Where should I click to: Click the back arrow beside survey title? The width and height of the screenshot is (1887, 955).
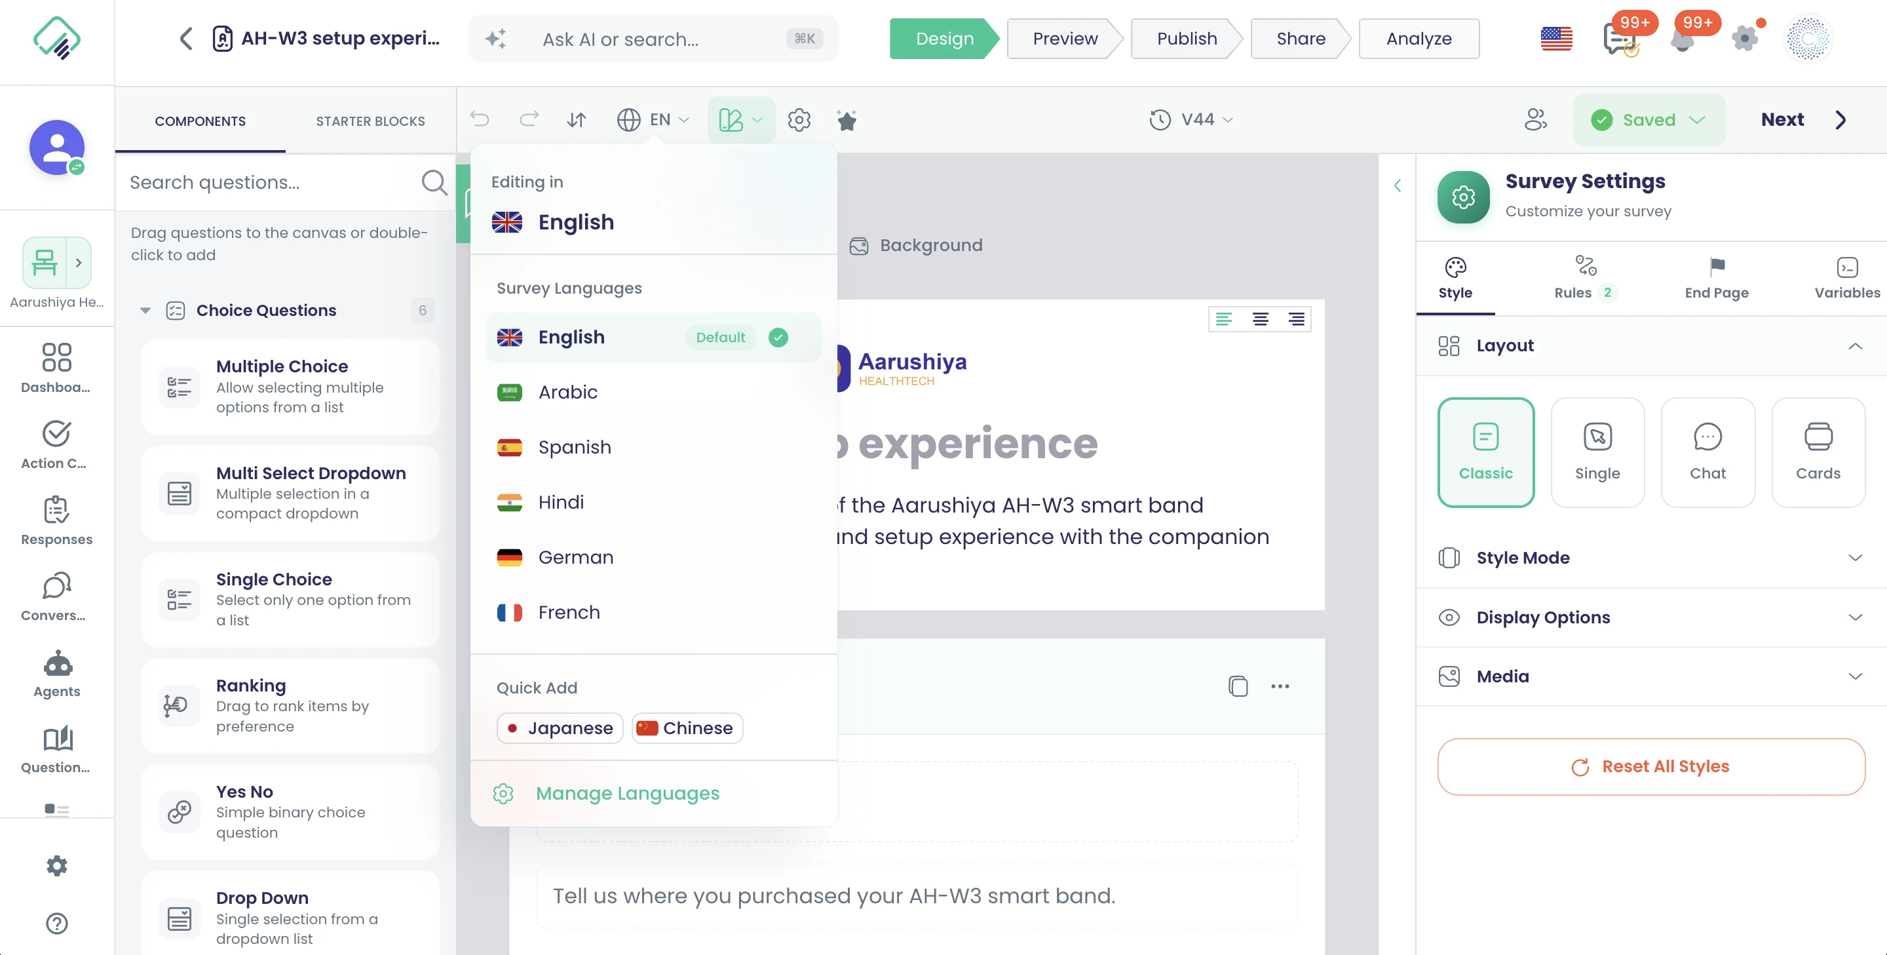point(186,38)
